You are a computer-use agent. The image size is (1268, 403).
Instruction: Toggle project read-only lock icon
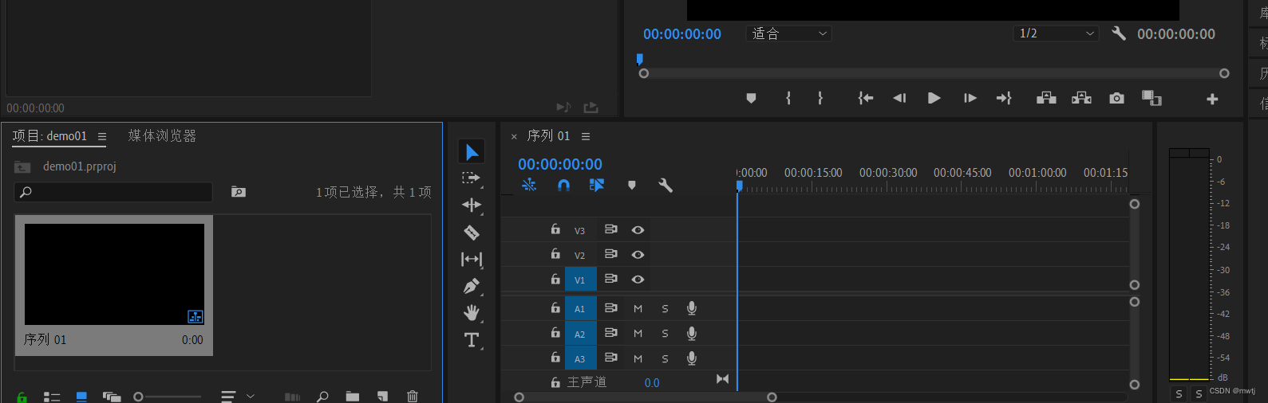22,397
